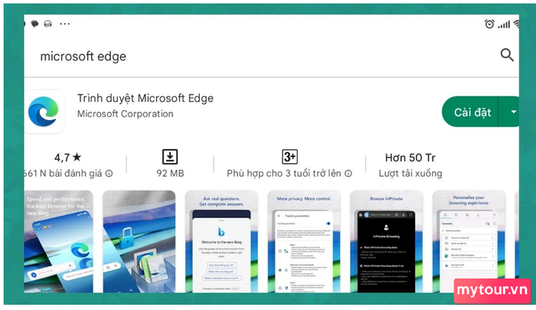Open info icon next to review count
This screenshot has height=310, width=536.
pyautogui.click(x=109, y=174)
